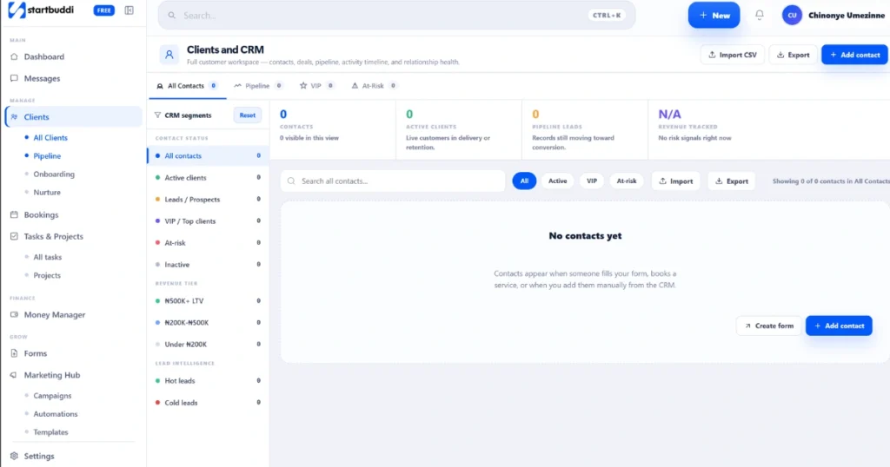Click the Import CSV button

pos(731,55)
